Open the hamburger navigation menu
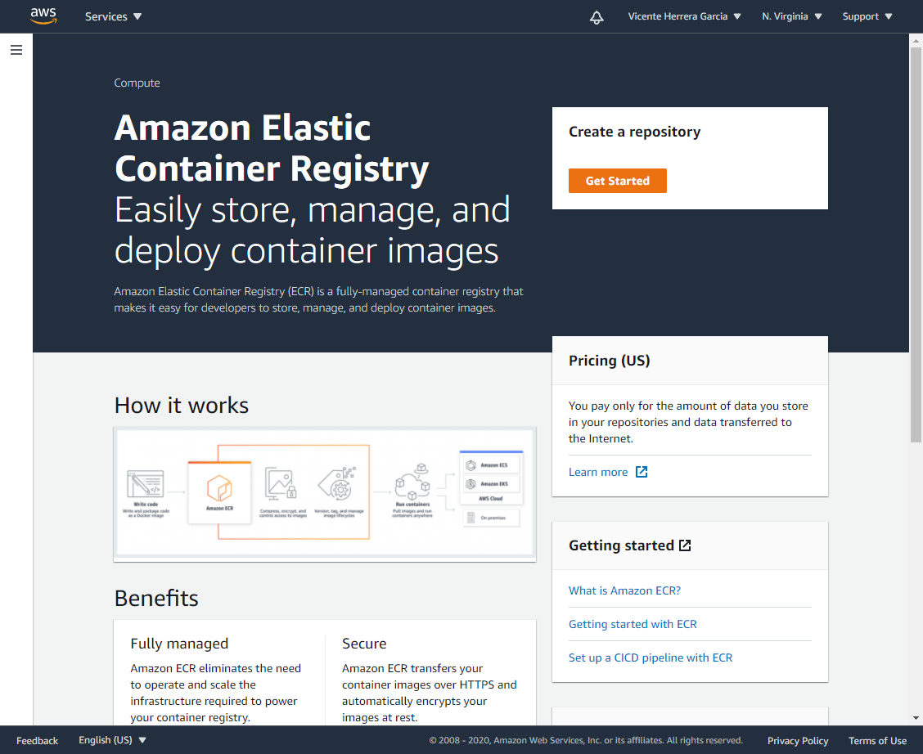The width and height of the screenshot is (923, 754). tap(16, 50)
